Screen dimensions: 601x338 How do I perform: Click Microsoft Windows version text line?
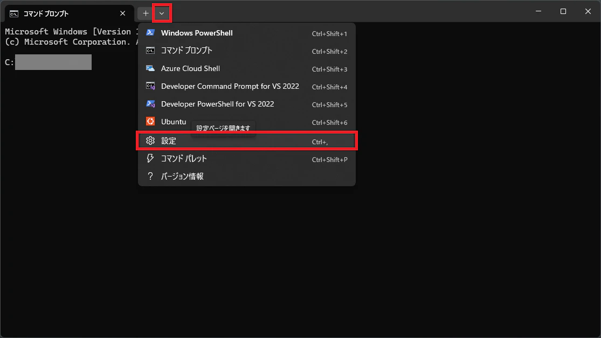click(x=71, y=31)
